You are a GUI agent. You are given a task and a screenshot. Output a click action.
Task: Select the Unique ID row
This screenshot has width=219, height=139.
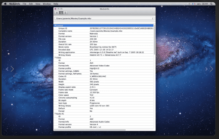(x=103, y=28)
